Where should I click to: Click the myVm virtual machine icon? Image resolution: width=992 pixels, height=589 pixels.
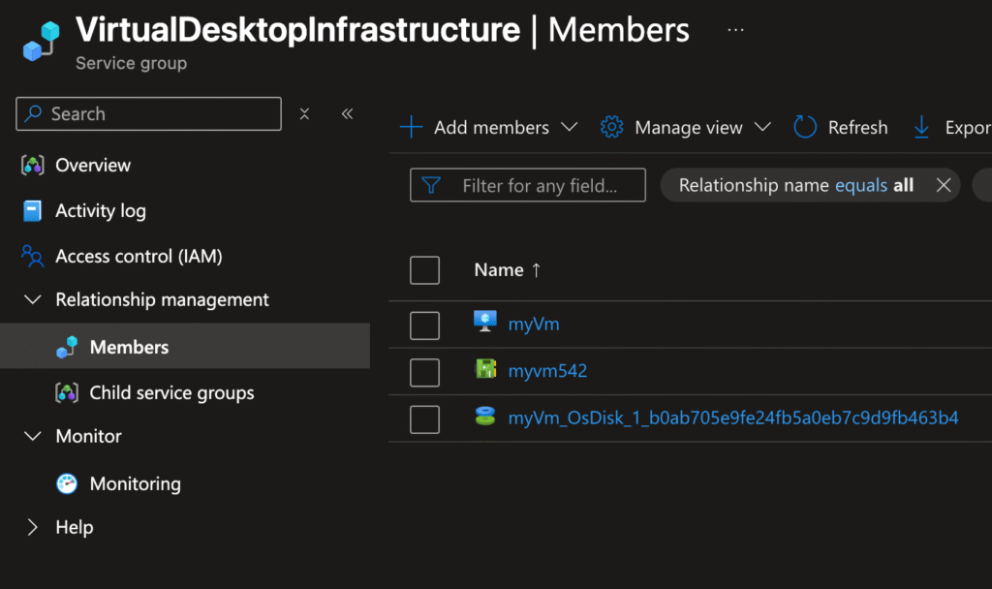(x=485, y=324)
